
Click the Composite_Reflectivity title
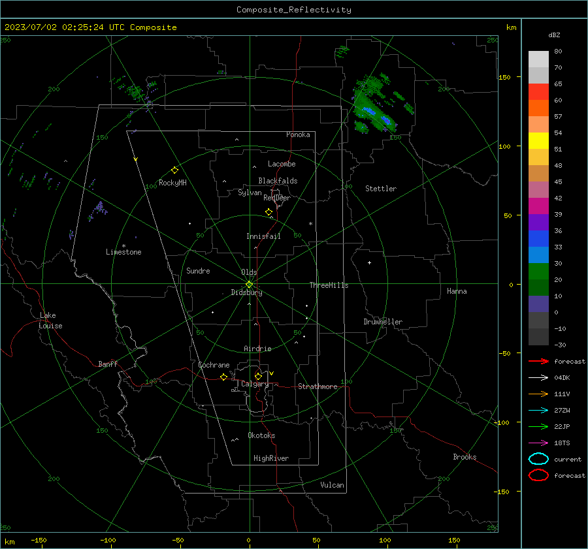click(294, 10)
